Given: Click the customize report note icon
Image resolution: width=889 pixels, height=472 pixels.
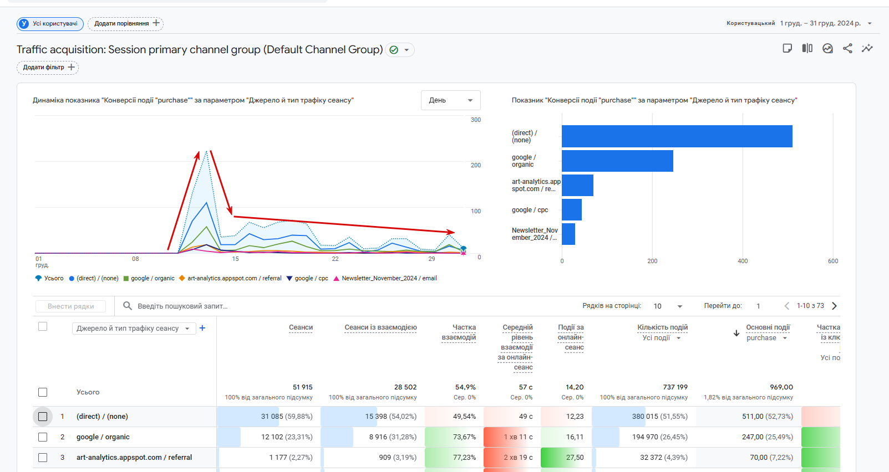Looking at the screenshot, I should click(x=787, y=48).
